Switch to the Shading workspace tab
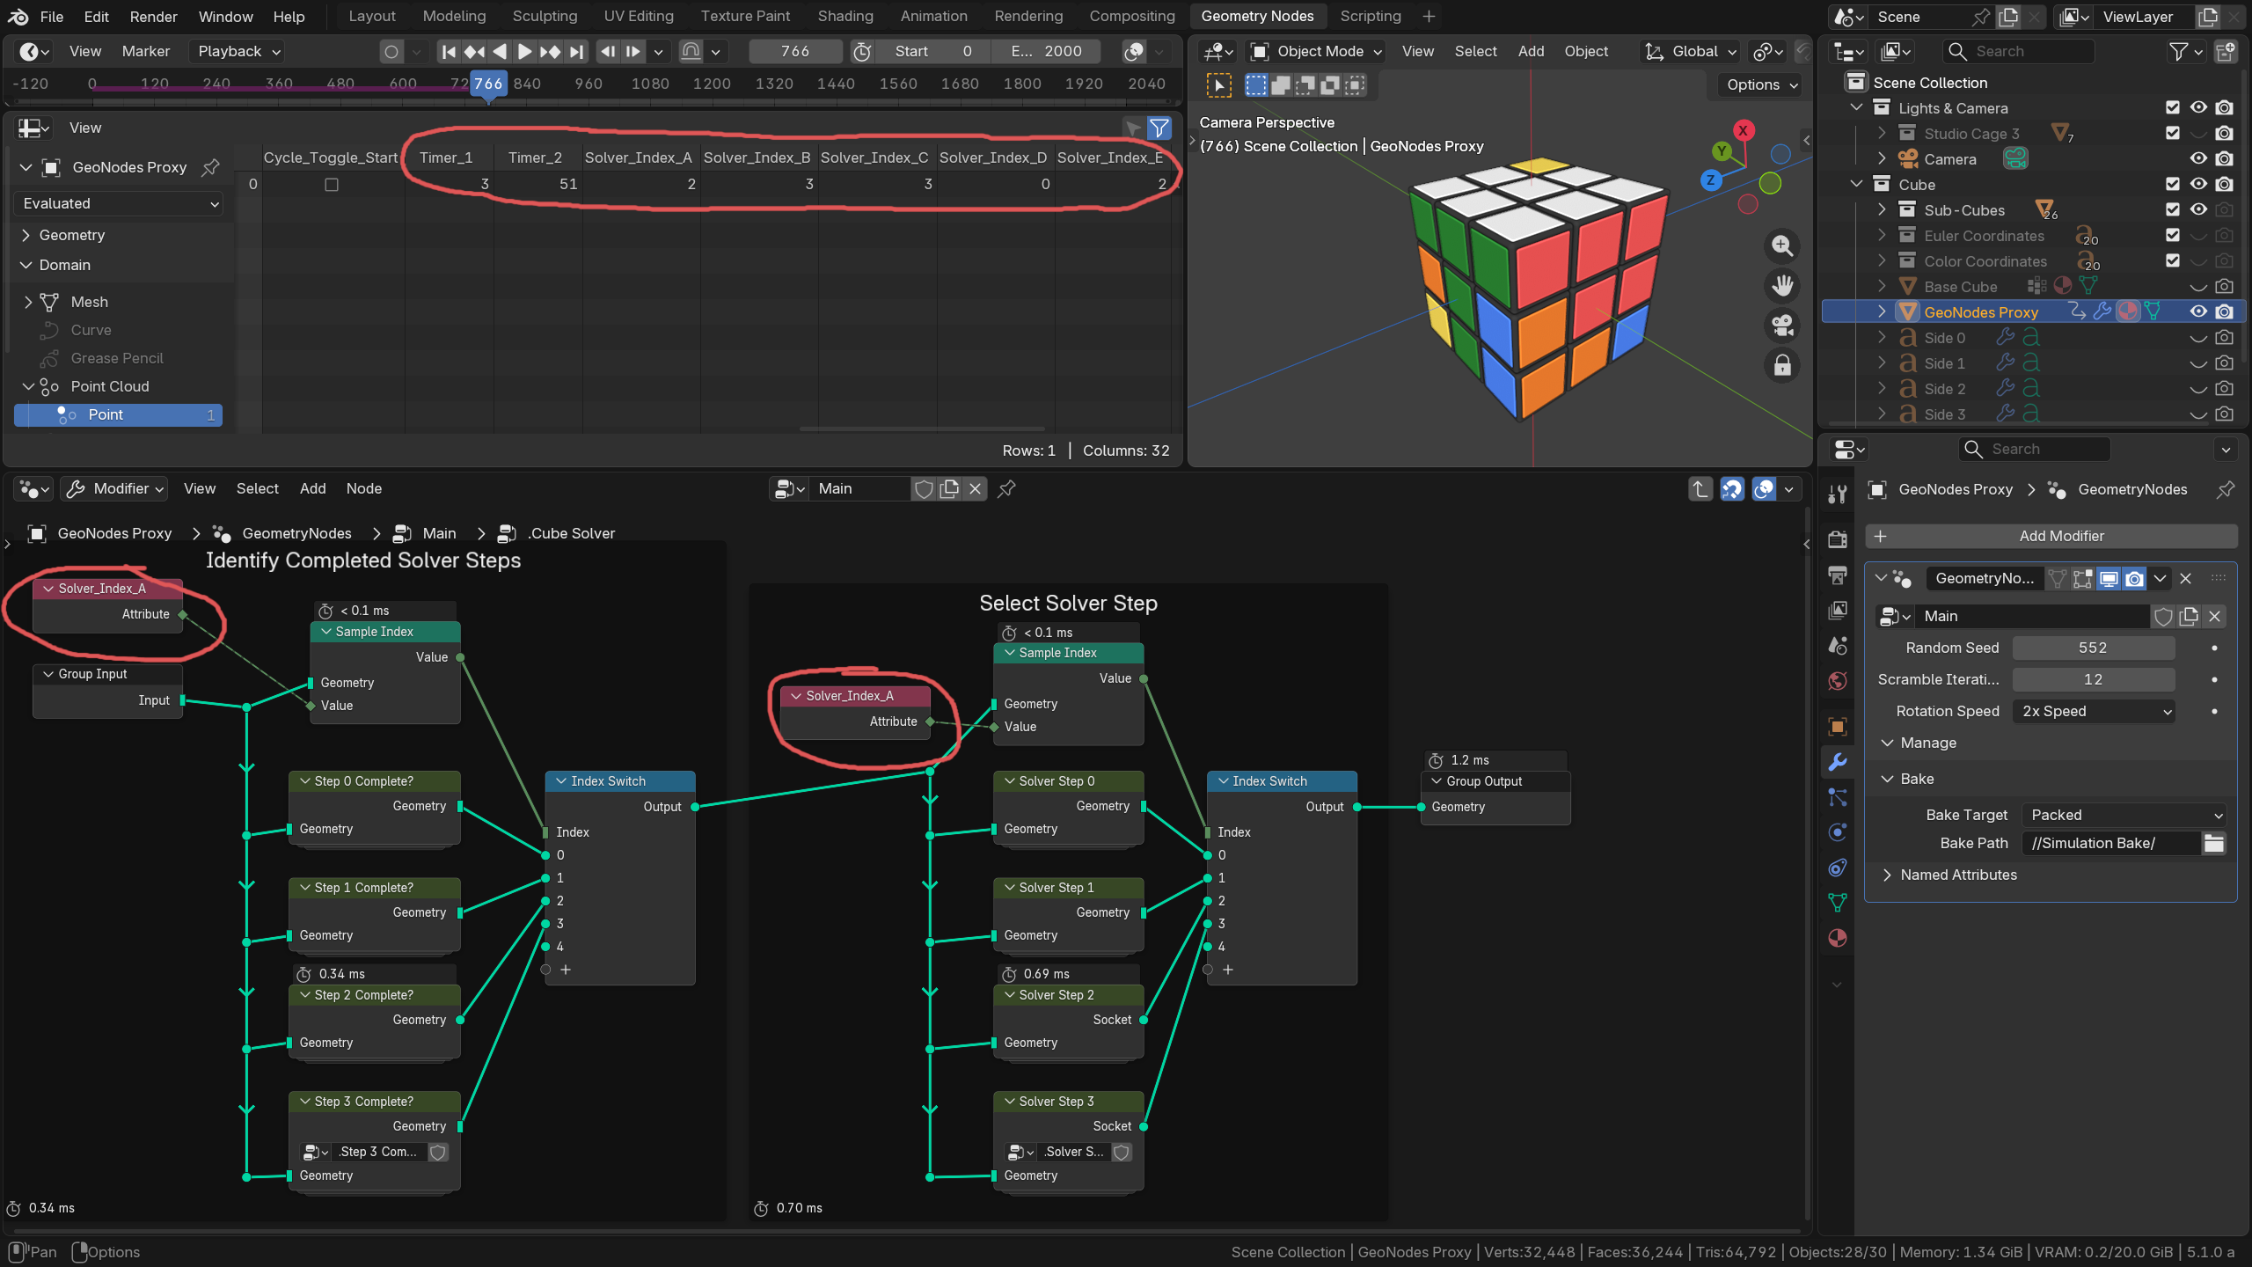Viewport: 2252px width, 1267px height. (x=844, y=17)
